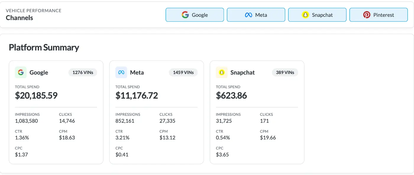Click Meta clicks value 27,335

coord(167,121)
